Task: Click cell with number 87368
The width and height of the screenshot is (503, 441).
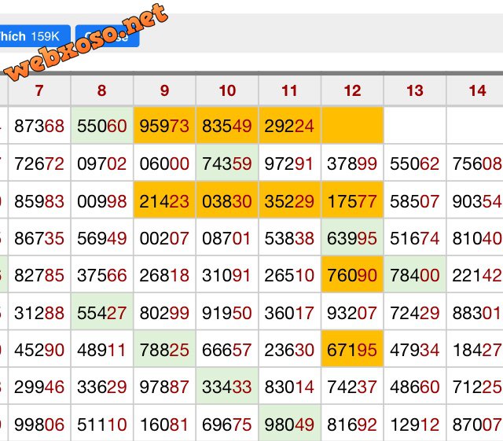Action: [39, 126]
